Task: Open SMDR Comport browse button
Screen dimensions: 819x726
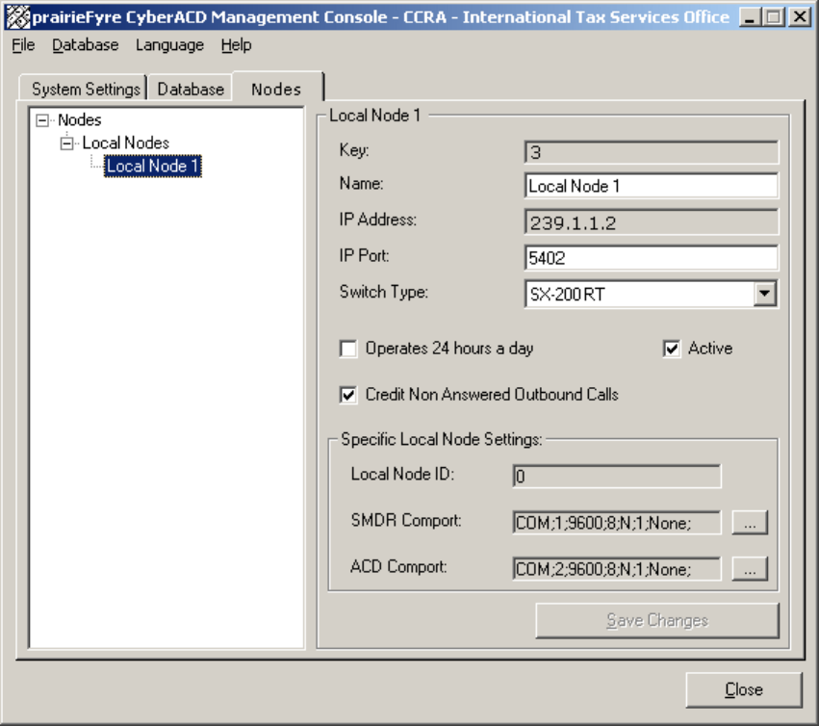Action: pos(750,522)
